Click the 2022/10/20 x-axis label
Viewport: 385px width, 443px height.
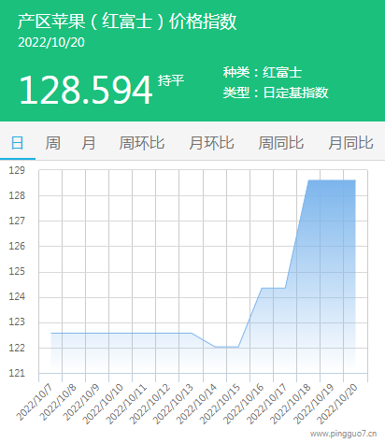click(x=336, y=404)
